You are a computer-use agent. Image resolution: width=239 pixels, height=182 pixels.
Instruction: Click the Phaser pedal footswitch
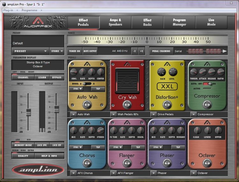(167, 163)
